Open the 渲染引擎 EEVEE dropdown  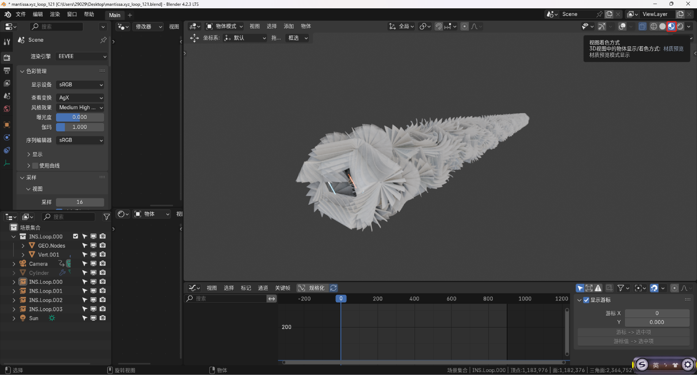pos(81,56)
